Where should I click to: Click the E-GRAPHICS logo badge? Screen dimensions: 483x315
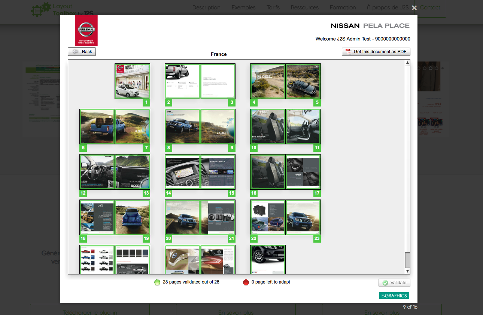coord(394,295)
